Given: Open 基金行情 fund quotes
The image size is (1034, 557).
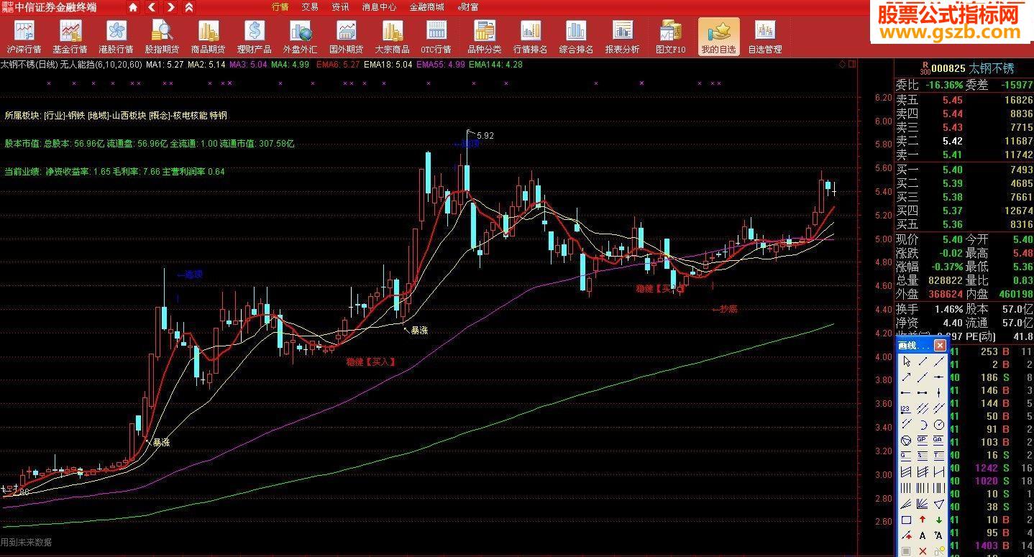Looking at the screenshot, I should [x=70, y=37].
